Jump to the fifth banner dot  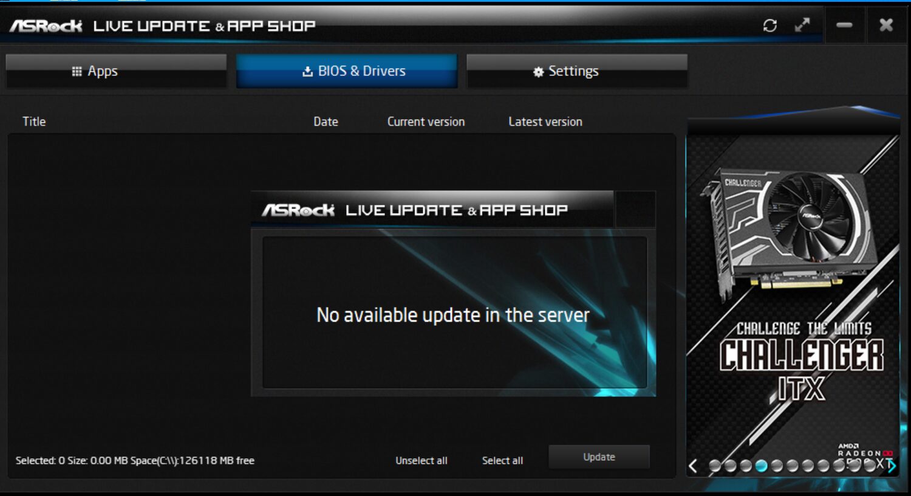coord(777,466)
